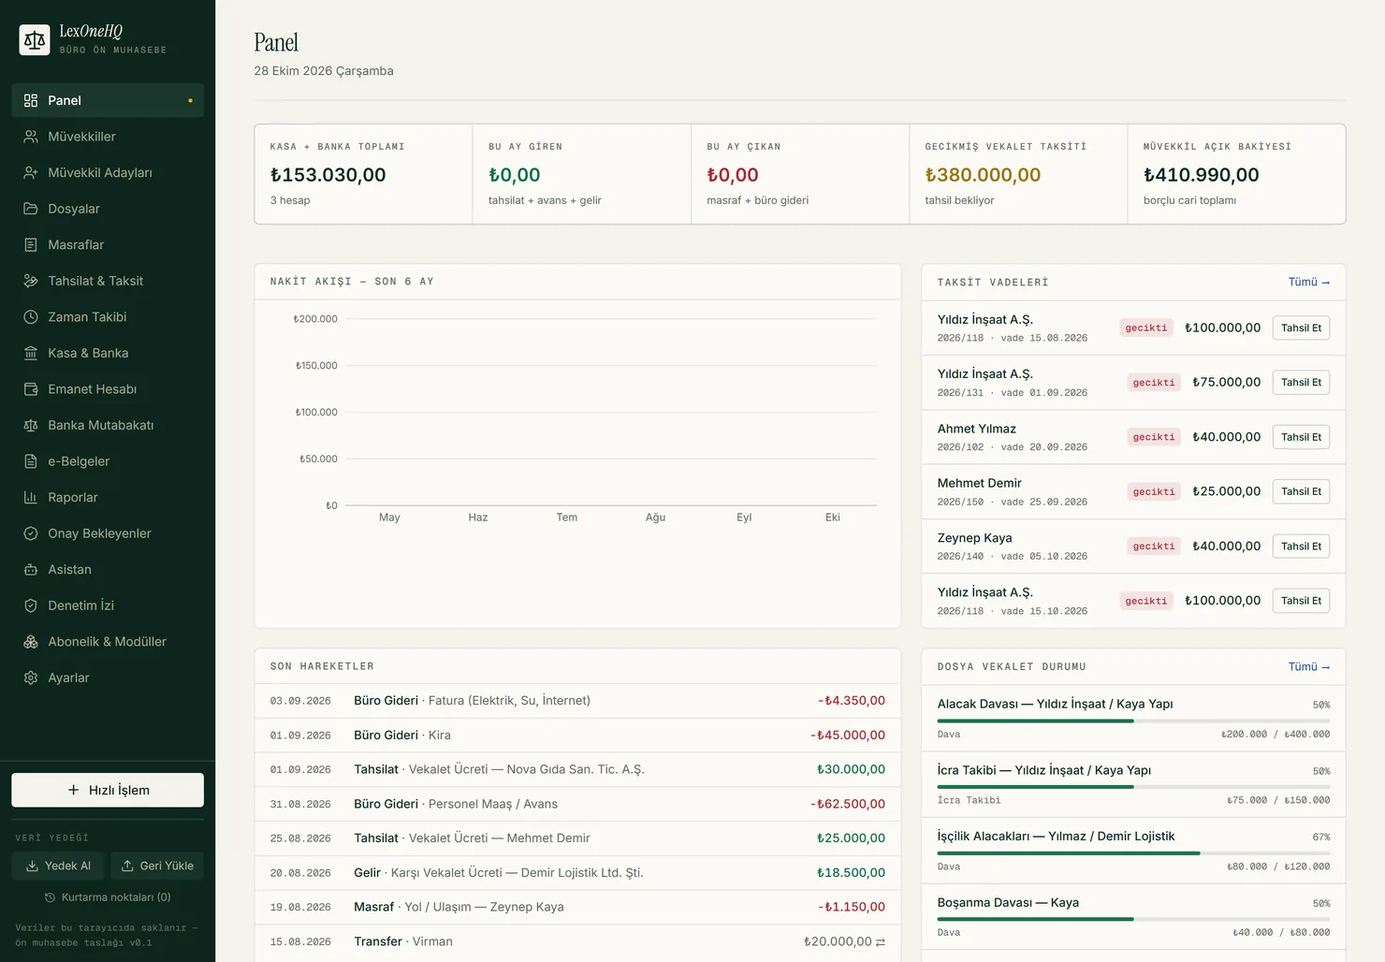Image resolution: width=1385 pixels, height=962 pixels.
Task: Open Müvekkiller from the people icon
Action: pyautogui.click(x=31, y=137)
